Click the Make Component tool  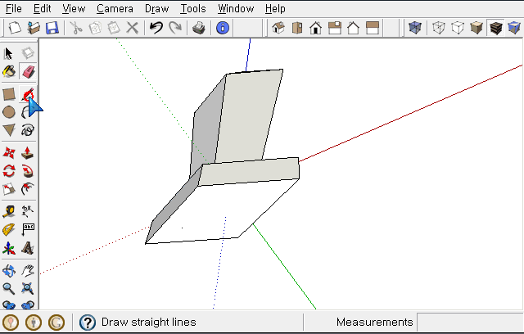tap(28, 53)
